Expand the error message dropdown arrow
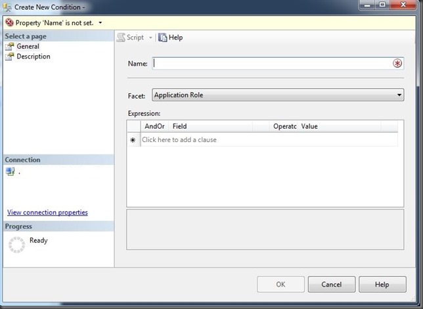This screenshot has width=423, height=309. 100,23
